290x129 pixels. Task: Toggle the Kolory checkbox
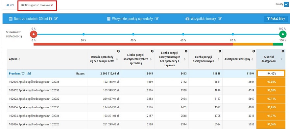pos(286,4)
